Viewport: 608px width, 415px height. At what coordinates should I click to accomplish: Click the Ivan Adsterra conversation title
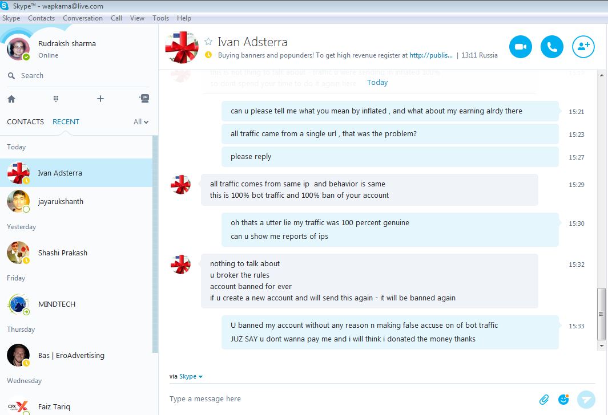[252, 42]
